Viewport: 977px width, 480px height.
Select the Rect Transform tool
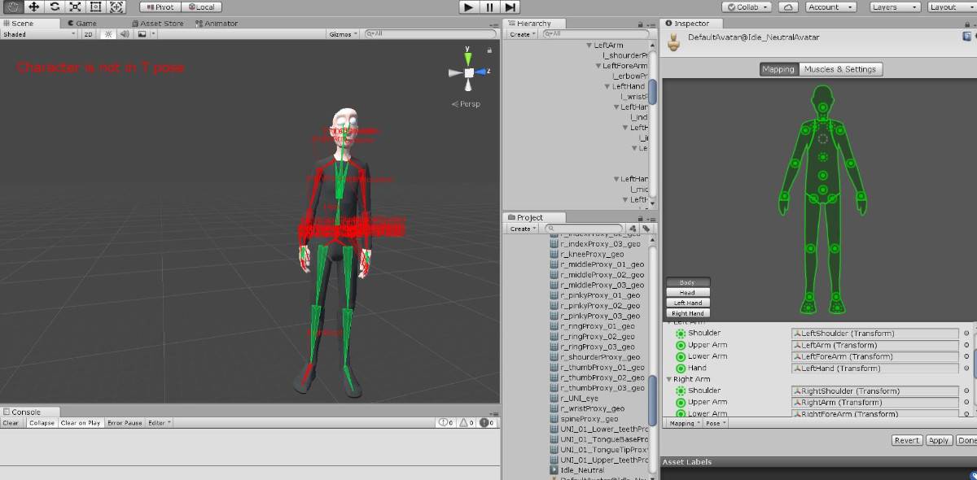click(x=95, y=7)
